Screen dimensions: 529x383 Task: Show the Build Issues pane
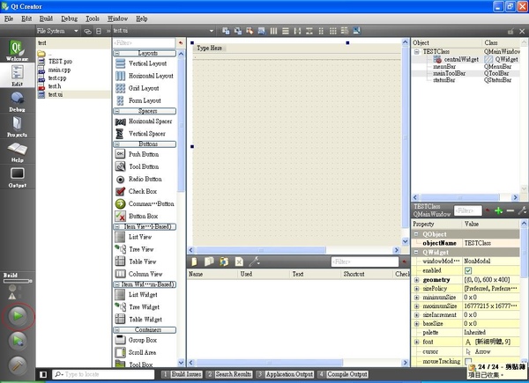pos(183,374)
